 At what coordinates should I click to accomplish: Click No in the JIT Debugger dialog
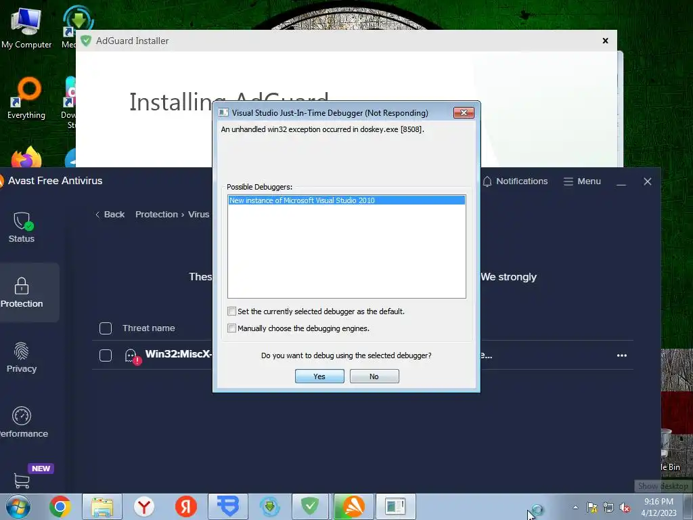pyautogui.click(x=374, y=376)
